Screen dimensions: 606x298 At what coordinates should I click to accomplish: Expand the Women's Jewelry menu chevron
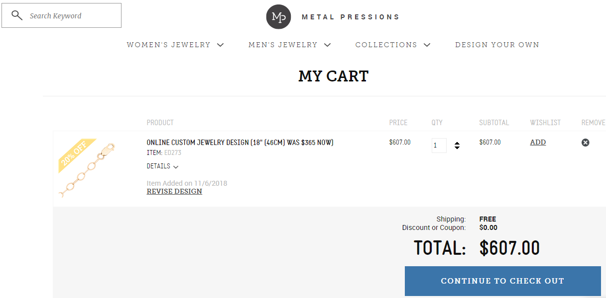pyautogui.click(x=220, y=45)
